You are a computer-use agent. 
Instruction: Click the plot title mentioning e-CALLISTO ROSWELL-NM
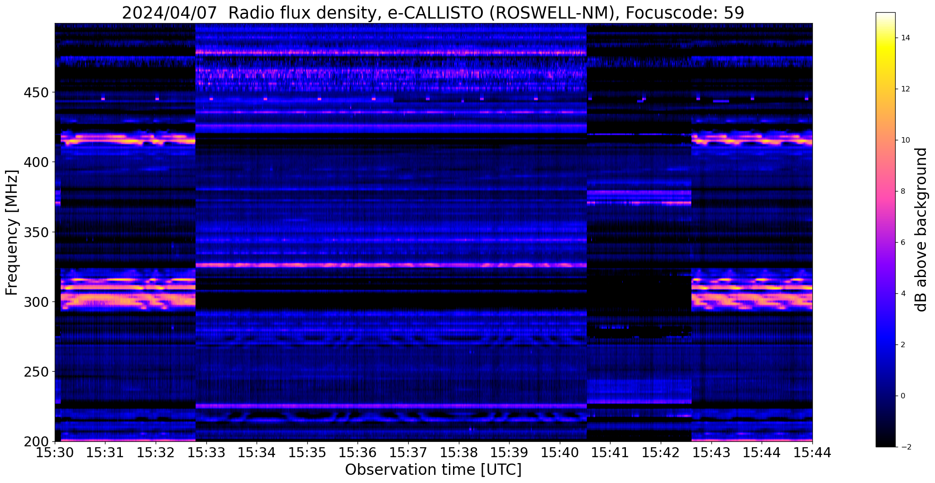[x=433, y=12]
